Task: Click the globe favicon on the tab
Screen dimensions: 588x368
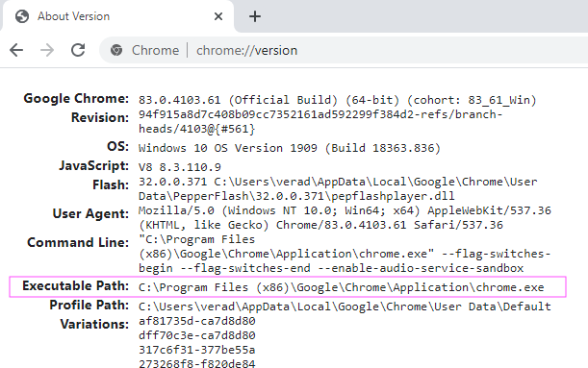Action: [22, 16]
